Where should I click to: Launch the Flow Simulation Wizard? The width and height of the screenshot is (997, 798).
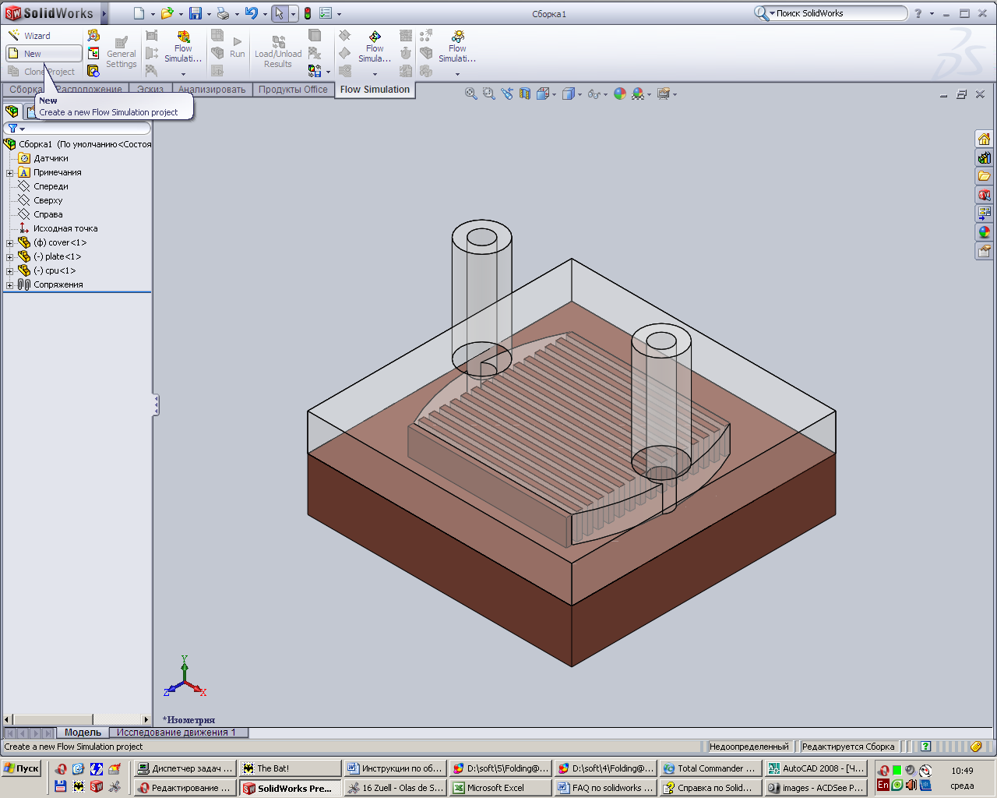click(x=30, y=36)
